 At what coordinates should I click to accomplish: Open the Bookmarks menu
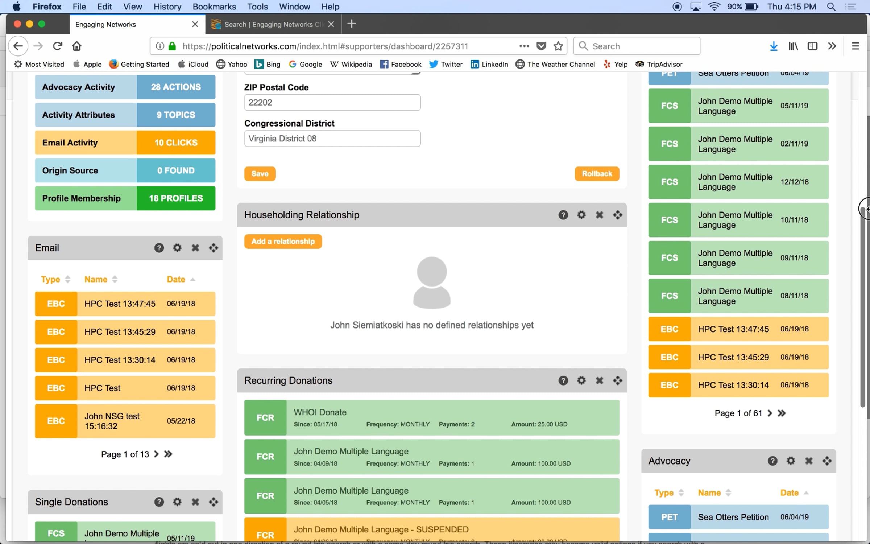point(214,7)
